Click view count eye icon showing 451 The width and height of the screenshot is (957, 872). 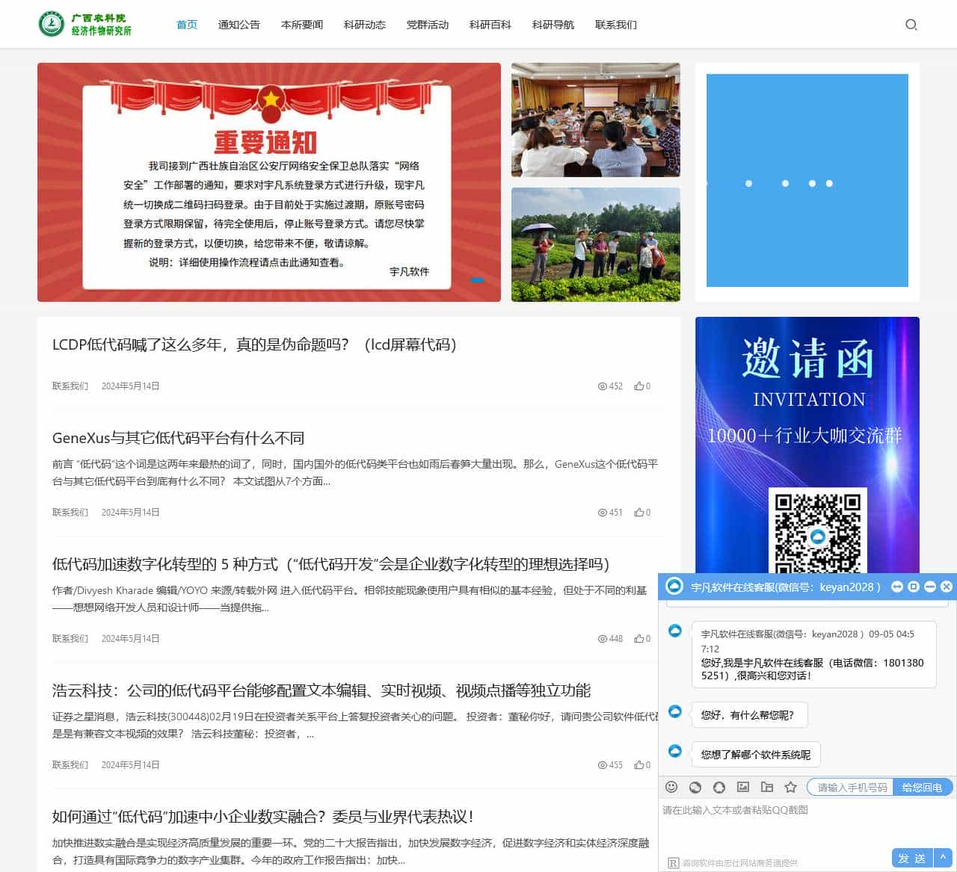point(602,513)
